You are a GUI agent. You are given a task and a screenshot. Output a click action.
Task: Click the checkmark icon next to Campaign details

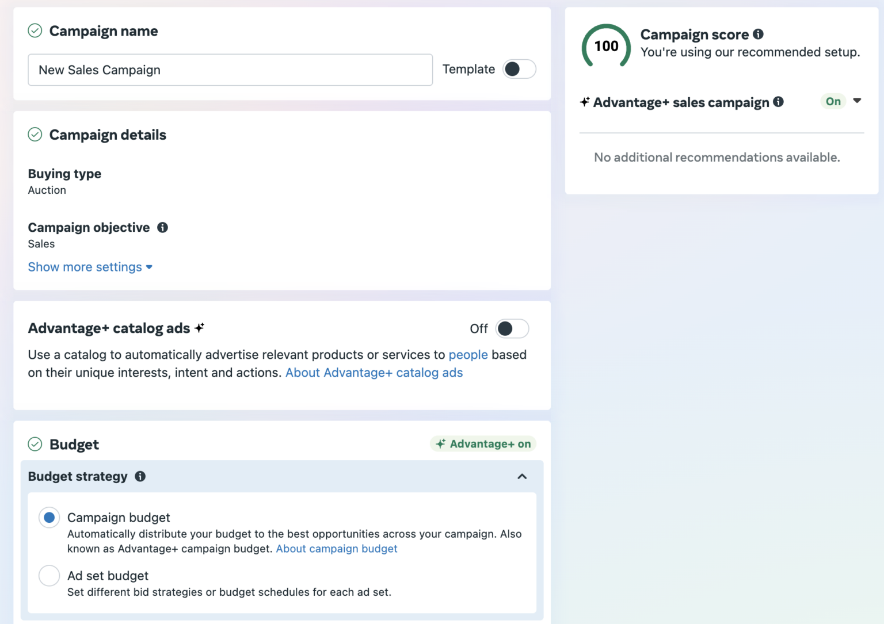35,135
